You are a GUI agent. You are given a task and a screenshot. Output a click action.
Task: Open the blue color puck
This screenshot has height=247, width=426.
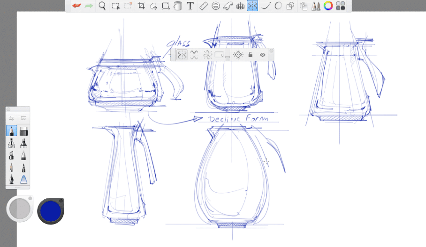51,211
